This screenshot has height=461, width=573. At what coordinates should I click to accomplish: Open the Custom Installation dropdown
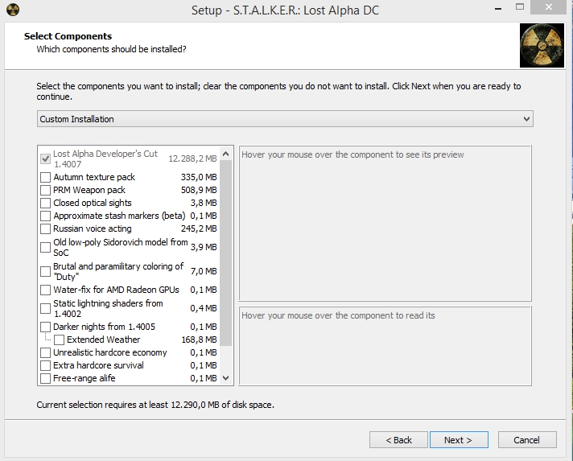click(285, 119)
